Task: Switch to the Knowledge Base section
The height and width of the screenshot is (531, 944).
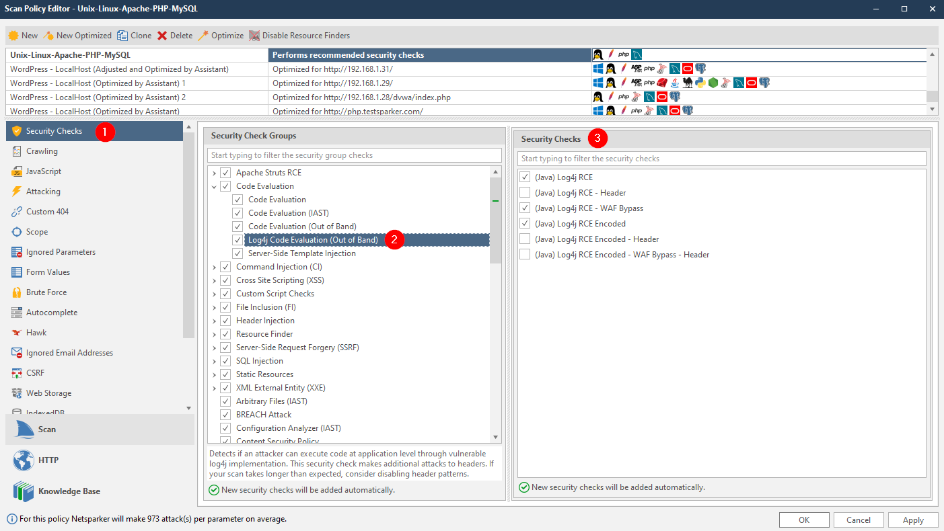Action: coord(100,491)
